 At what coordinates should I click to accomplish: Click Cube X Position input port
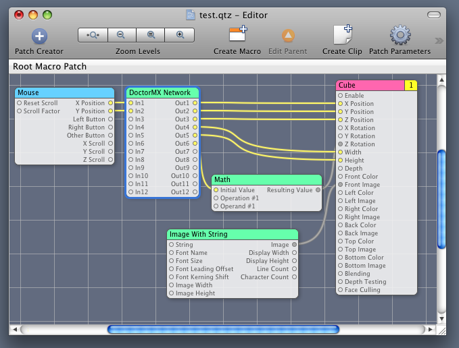click(x=341, y=104)
